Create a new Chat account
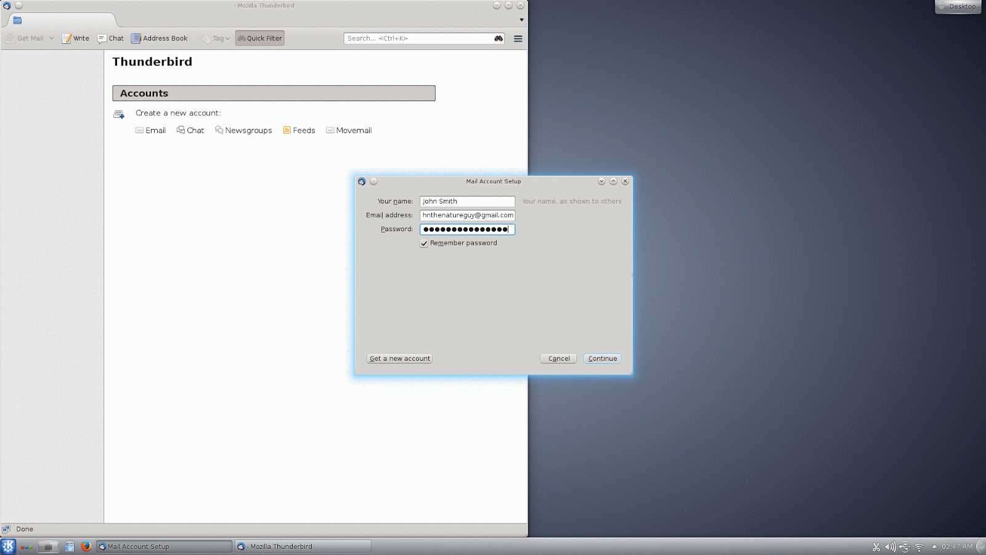Screen dimensions: 986x555 (x=190, y=130)
